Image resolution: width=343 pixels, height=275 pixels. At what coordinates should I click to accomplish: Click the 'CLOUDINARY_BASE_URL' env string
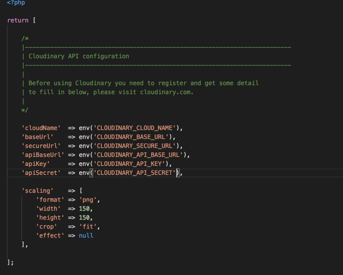click(x=131, y=137)
